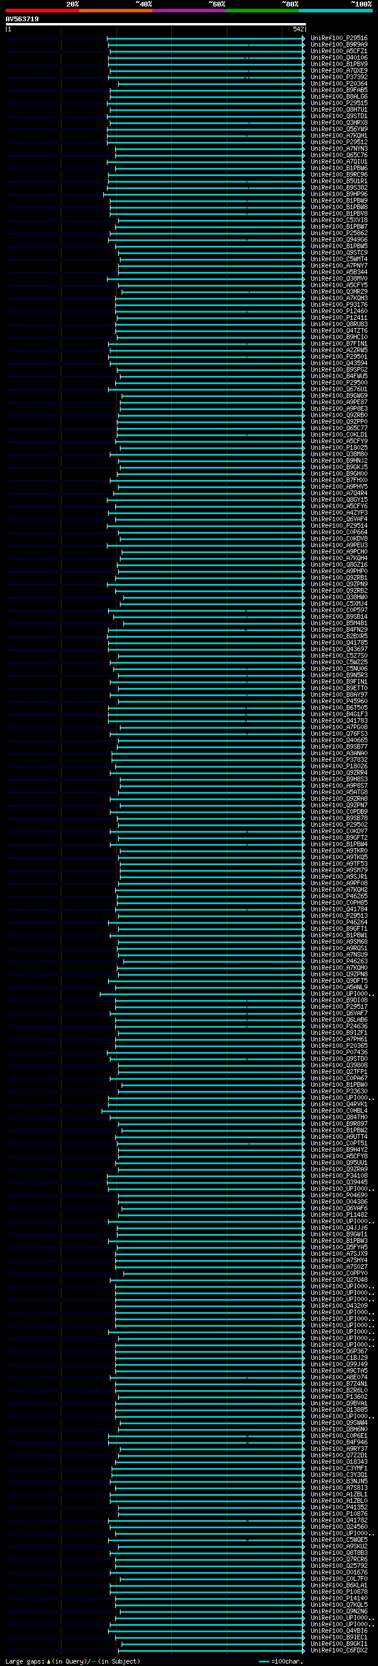Screen dimensions: 378x1666
Task: Pick the UniRef100_Q949G6 entry
Action: tap(339, 239)
